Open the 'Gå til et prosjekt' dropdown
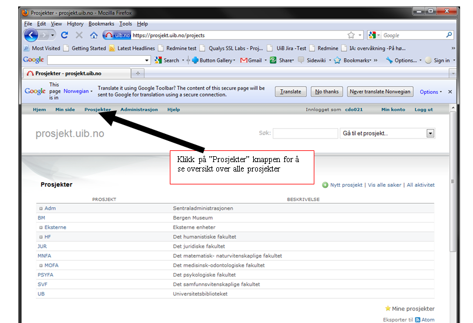 point(430,133)
